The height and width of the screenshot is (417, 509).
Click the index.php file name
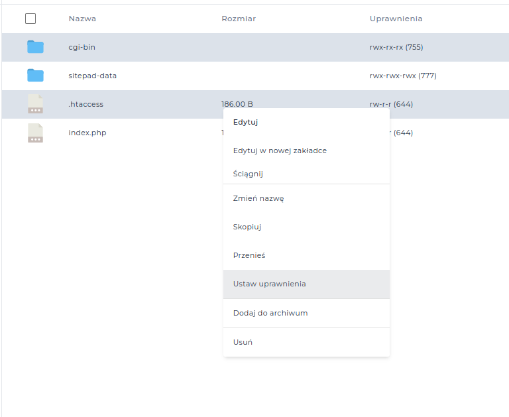pyautogui.click(x=87, y=133)
